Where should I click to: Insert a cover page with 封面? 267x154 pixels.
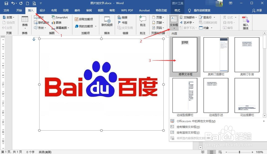point(9,17)
